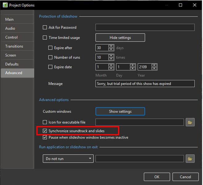
Task: Open the Screen tab
Action: tap(18, 55)
